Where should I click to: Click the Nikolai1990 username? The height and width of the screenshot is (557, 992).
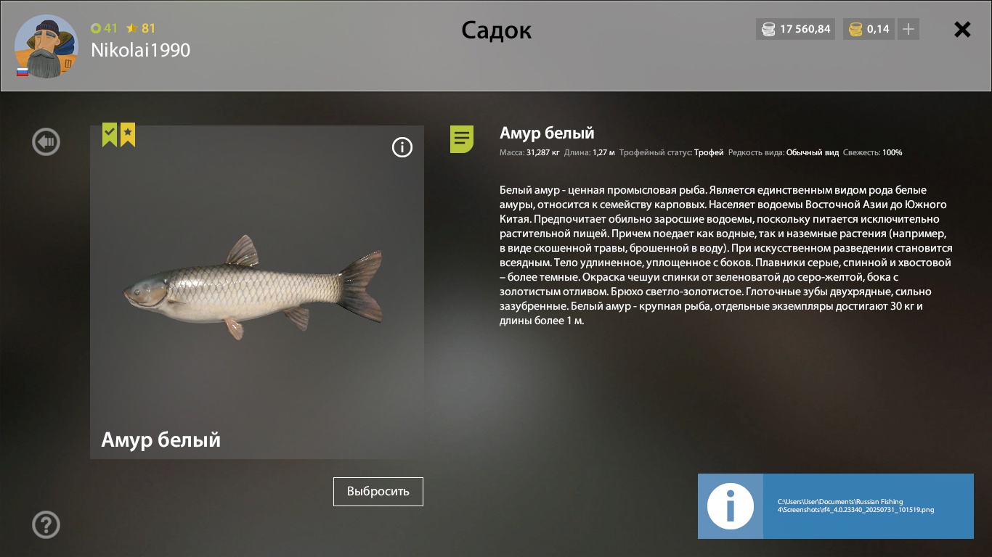pos(140,50)
